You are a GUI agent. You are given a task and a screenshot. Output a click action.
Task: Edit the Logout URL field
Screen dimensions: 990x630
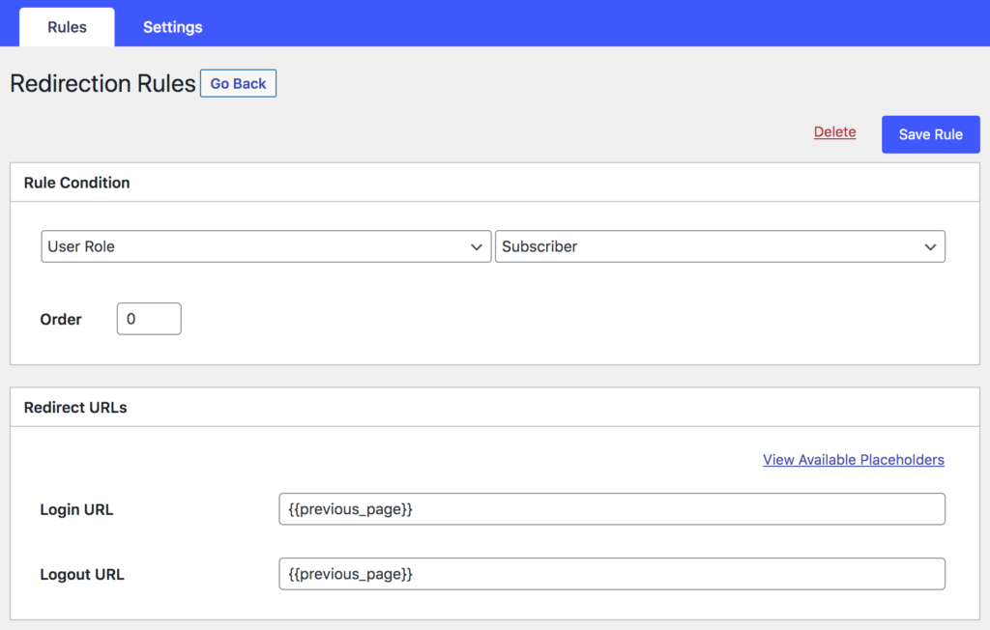coord(611,573)
